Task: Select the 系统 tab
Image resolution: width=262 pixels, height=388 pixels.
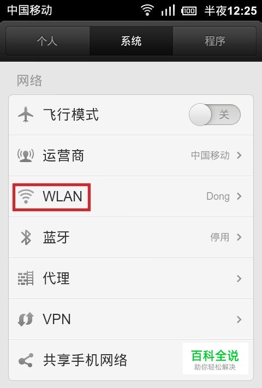Action: (131, 41)
